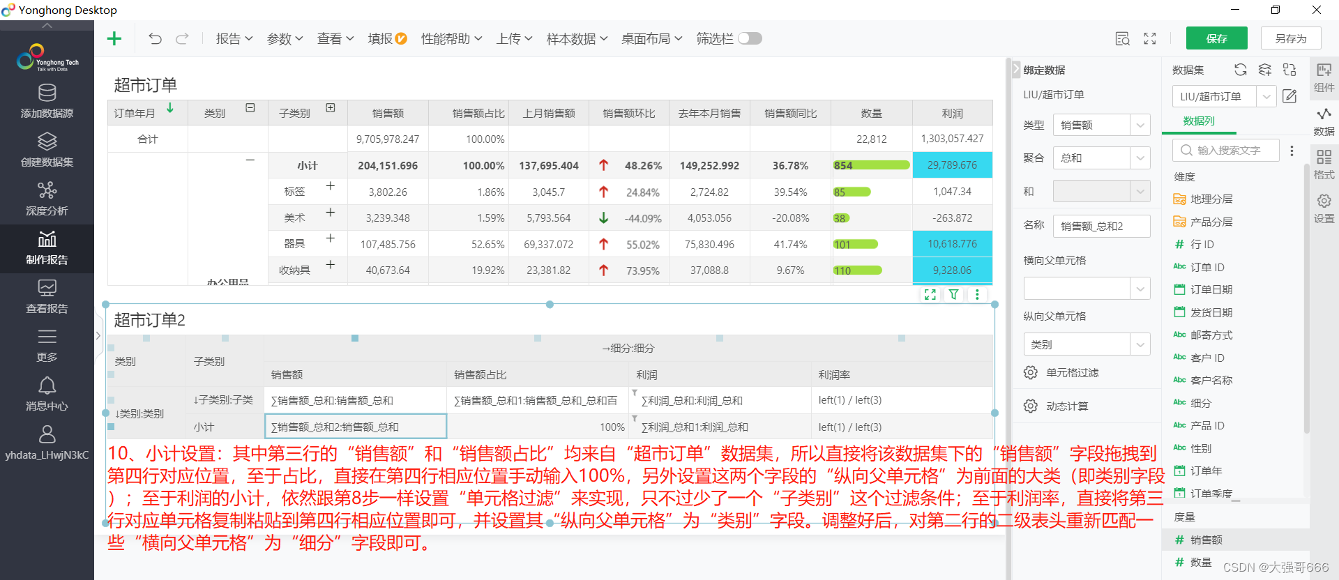Screen dimensions: 1339x580
Task: Redo the last undone action
Action: point(182,38)
